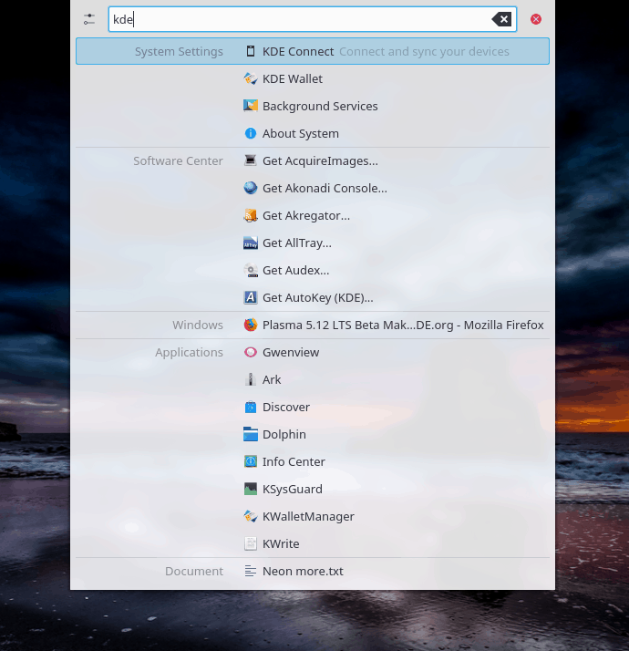The width and height of the screenshot is (629, 651).
Task: Choose 'Get Audex...' result
Action: (x=295, y=270)
